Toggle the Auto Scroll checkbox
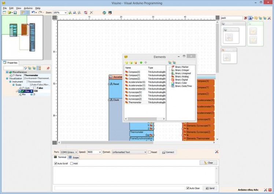Viewport: 274px width, 194px height. click(x=56, y=163)
